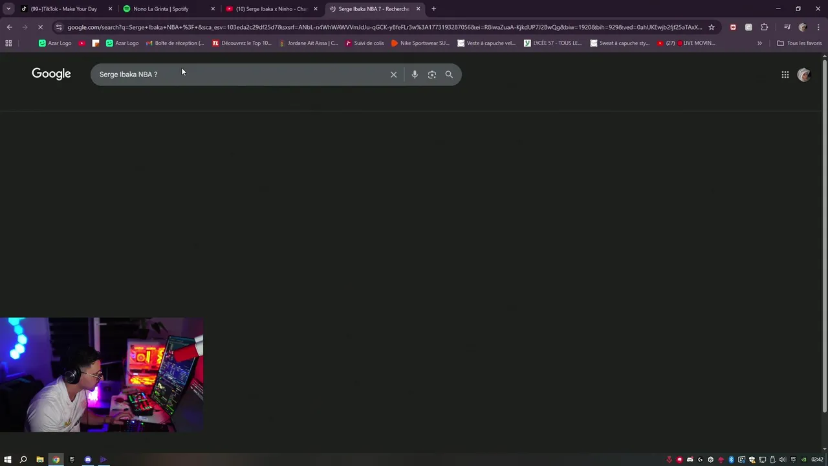
Task: Open the Logitech G Hub tray icon
Action: click(700, 460)
